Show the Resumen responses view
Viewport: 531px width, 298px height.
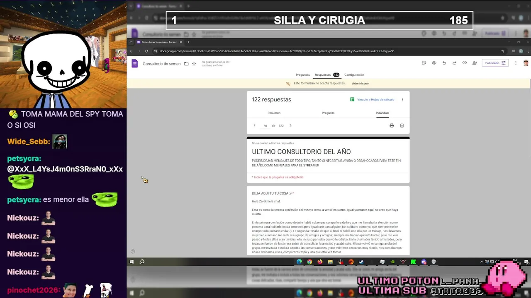(x=274, y=113)
